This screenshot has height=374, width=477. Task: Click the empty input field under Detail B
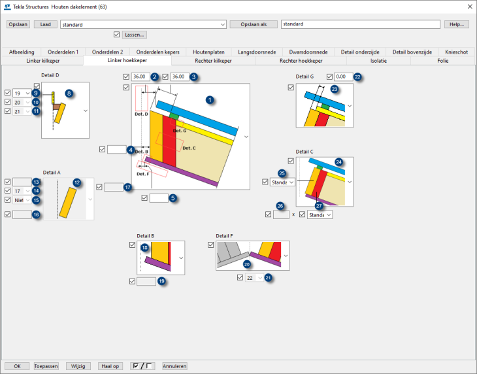tap(146, 282)
